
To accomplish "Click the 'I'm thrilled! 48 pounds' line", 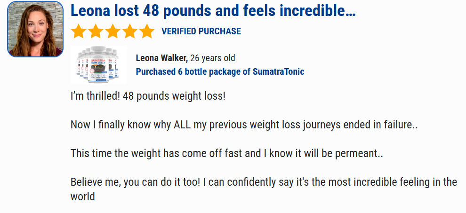I will coord(148,96).
